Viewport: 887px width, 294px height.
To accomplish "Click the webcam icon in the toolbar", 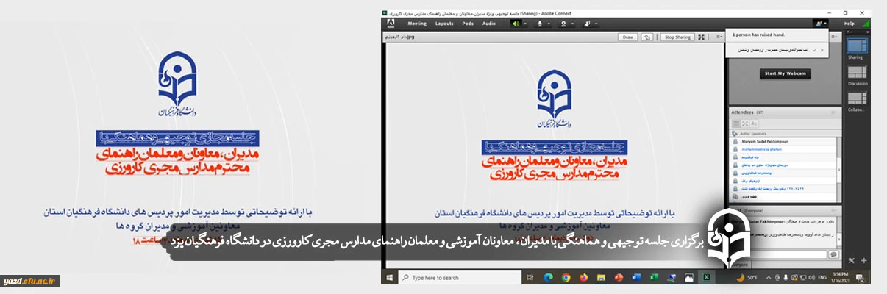I will point(563,24).
